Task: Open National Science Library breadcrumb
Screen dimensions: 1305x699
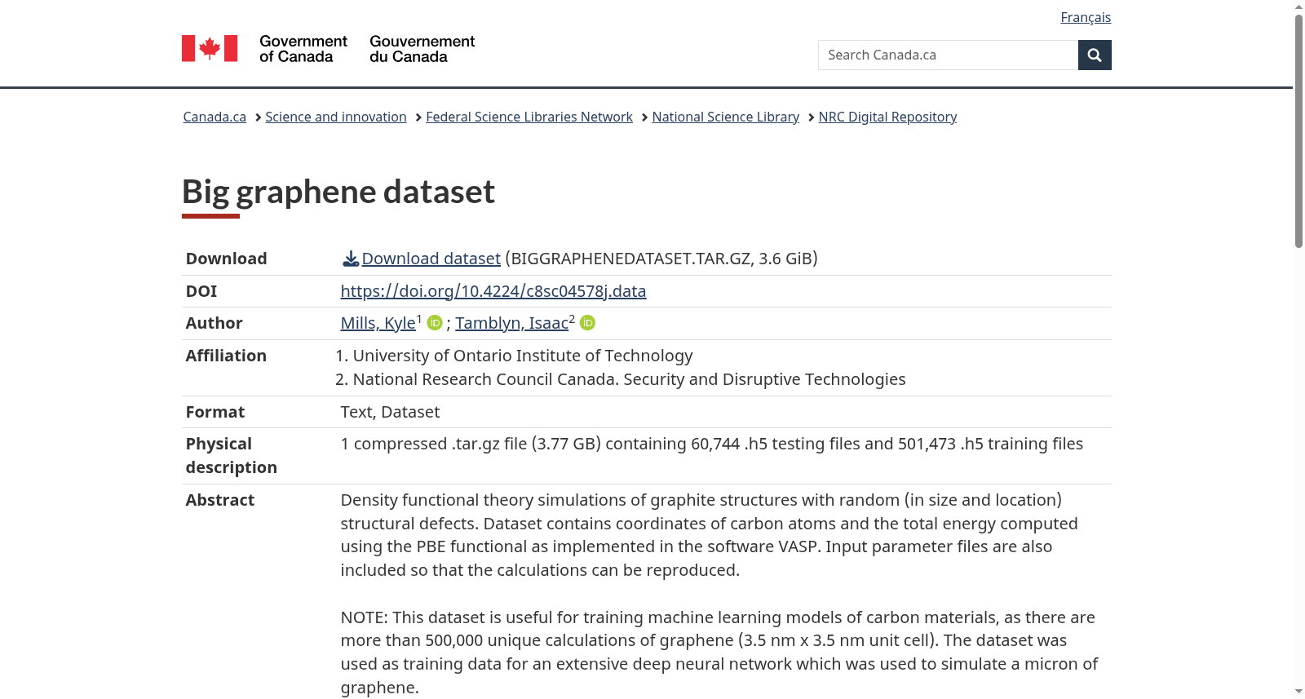Action: (x=726, y=117)
